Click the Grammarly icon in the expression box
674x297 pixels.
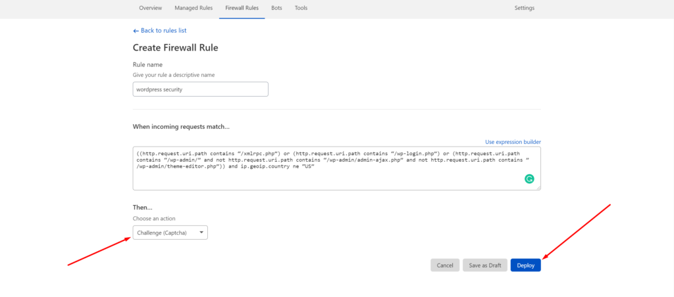pyautogui.click(x=529, y=179)
